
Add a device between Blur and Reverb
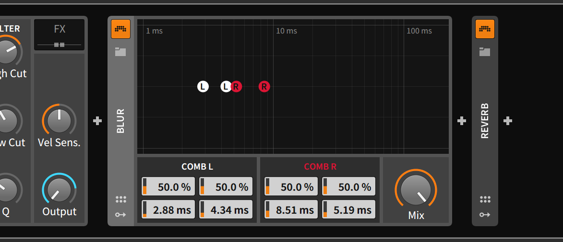462,121
